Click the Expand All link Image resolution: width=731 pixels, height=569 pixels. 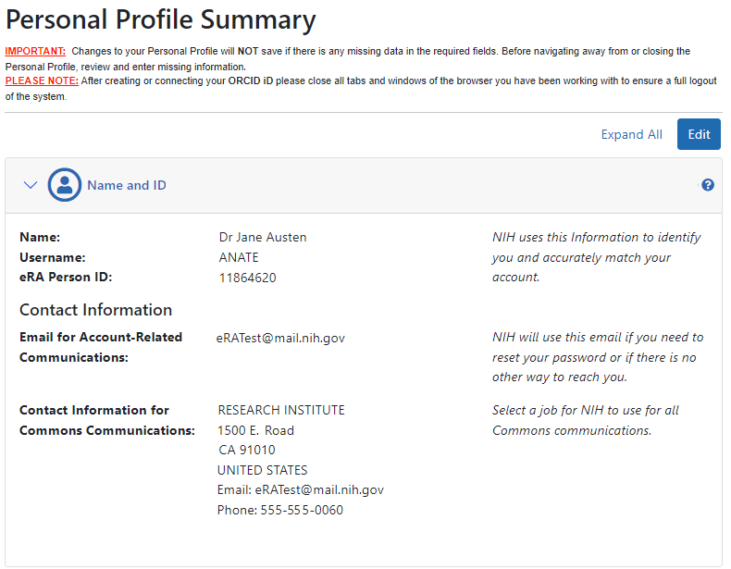631,134
